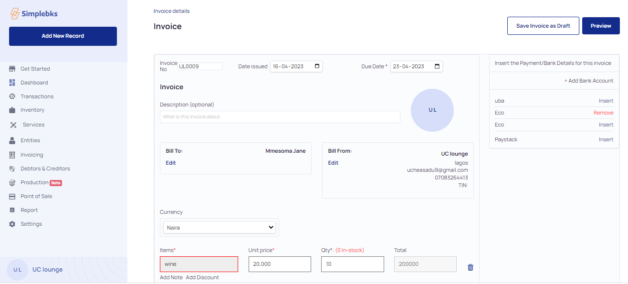Click the Inventory briefcase icon

tap(12, 110)
